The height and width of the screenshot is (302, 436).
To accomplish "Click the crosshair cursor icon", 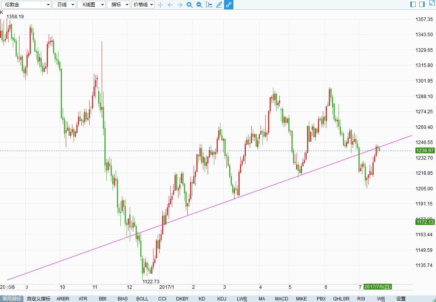I will coord(160,5).
